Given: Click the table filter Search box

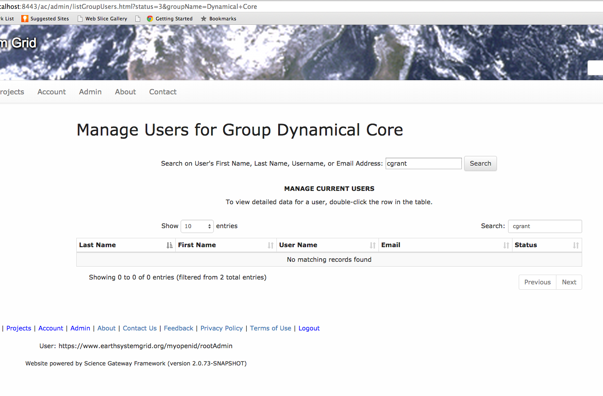Looking at the screenshot, I should pos(544,226).
